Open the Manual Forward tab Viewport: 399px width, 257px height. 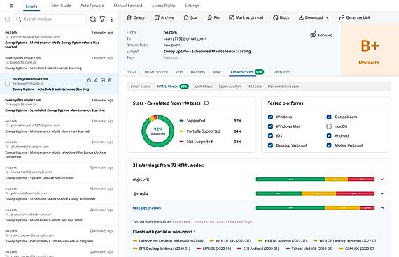click(128, 6)
